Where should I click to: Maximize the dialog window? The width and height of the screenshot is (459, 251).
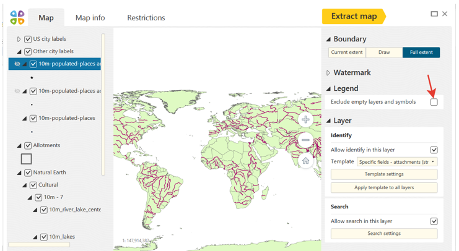click(434, 14)
